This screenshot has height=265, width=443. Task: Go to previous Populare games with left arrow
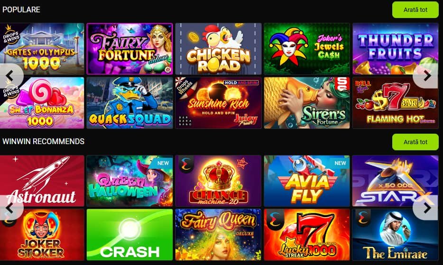(10, 76)
